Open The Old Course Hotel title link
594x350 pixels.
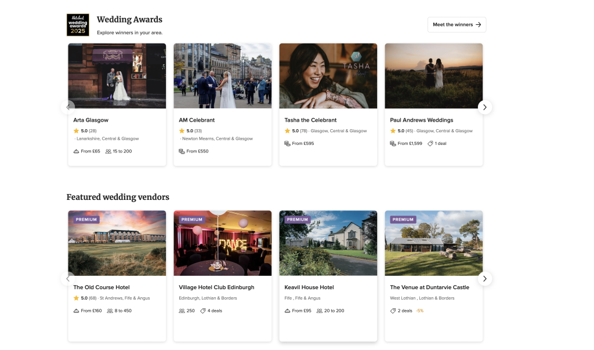coord(101,287)
